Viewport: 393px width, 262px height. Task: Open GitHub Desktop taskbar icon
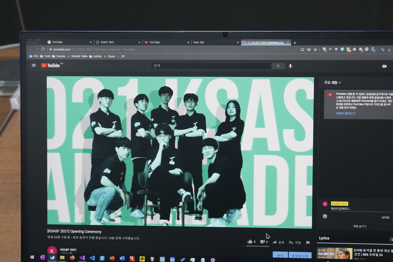pos(212,260)
